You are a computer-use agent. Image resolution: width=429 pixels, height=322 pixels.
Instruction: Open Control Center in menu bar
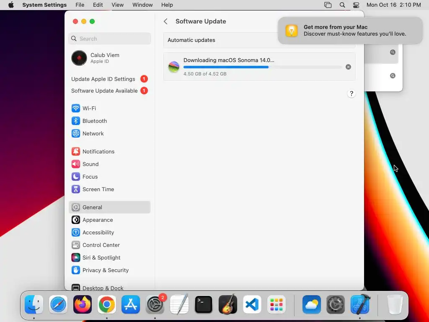tap(356, 5)
